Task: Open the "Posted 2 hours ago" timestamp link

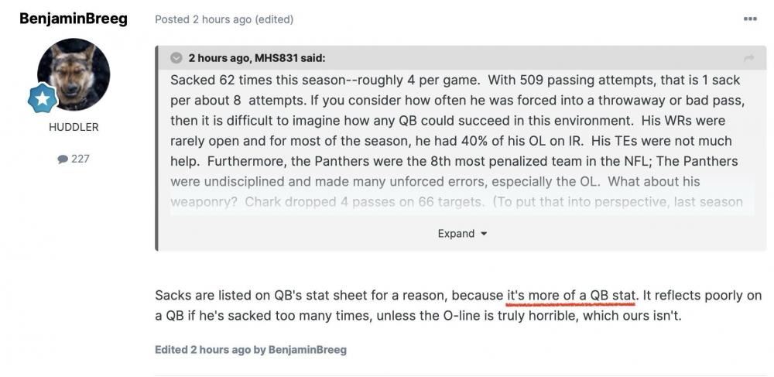Action: pos(203,19)
